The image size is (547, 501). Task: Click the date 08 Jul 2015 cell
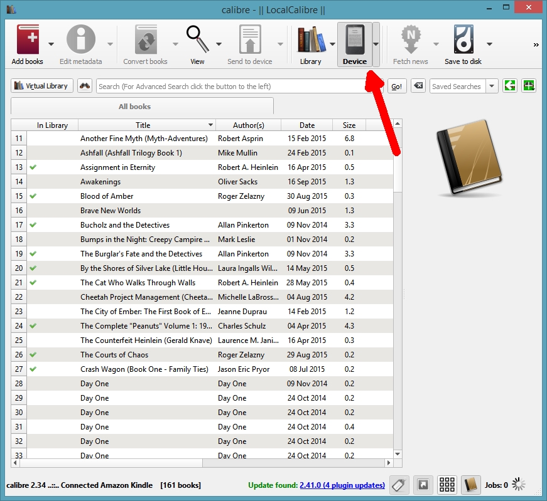[307, 369]
